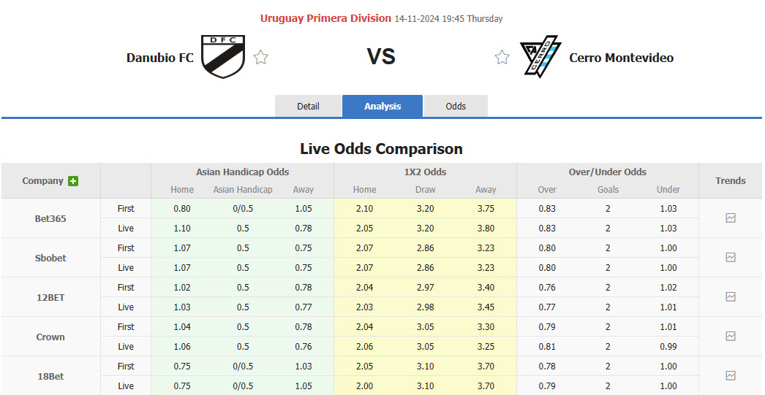The width and height of the screenshot is (765, 395).
Task: Open the 18Bet trends chart icon
Action: 730,375
